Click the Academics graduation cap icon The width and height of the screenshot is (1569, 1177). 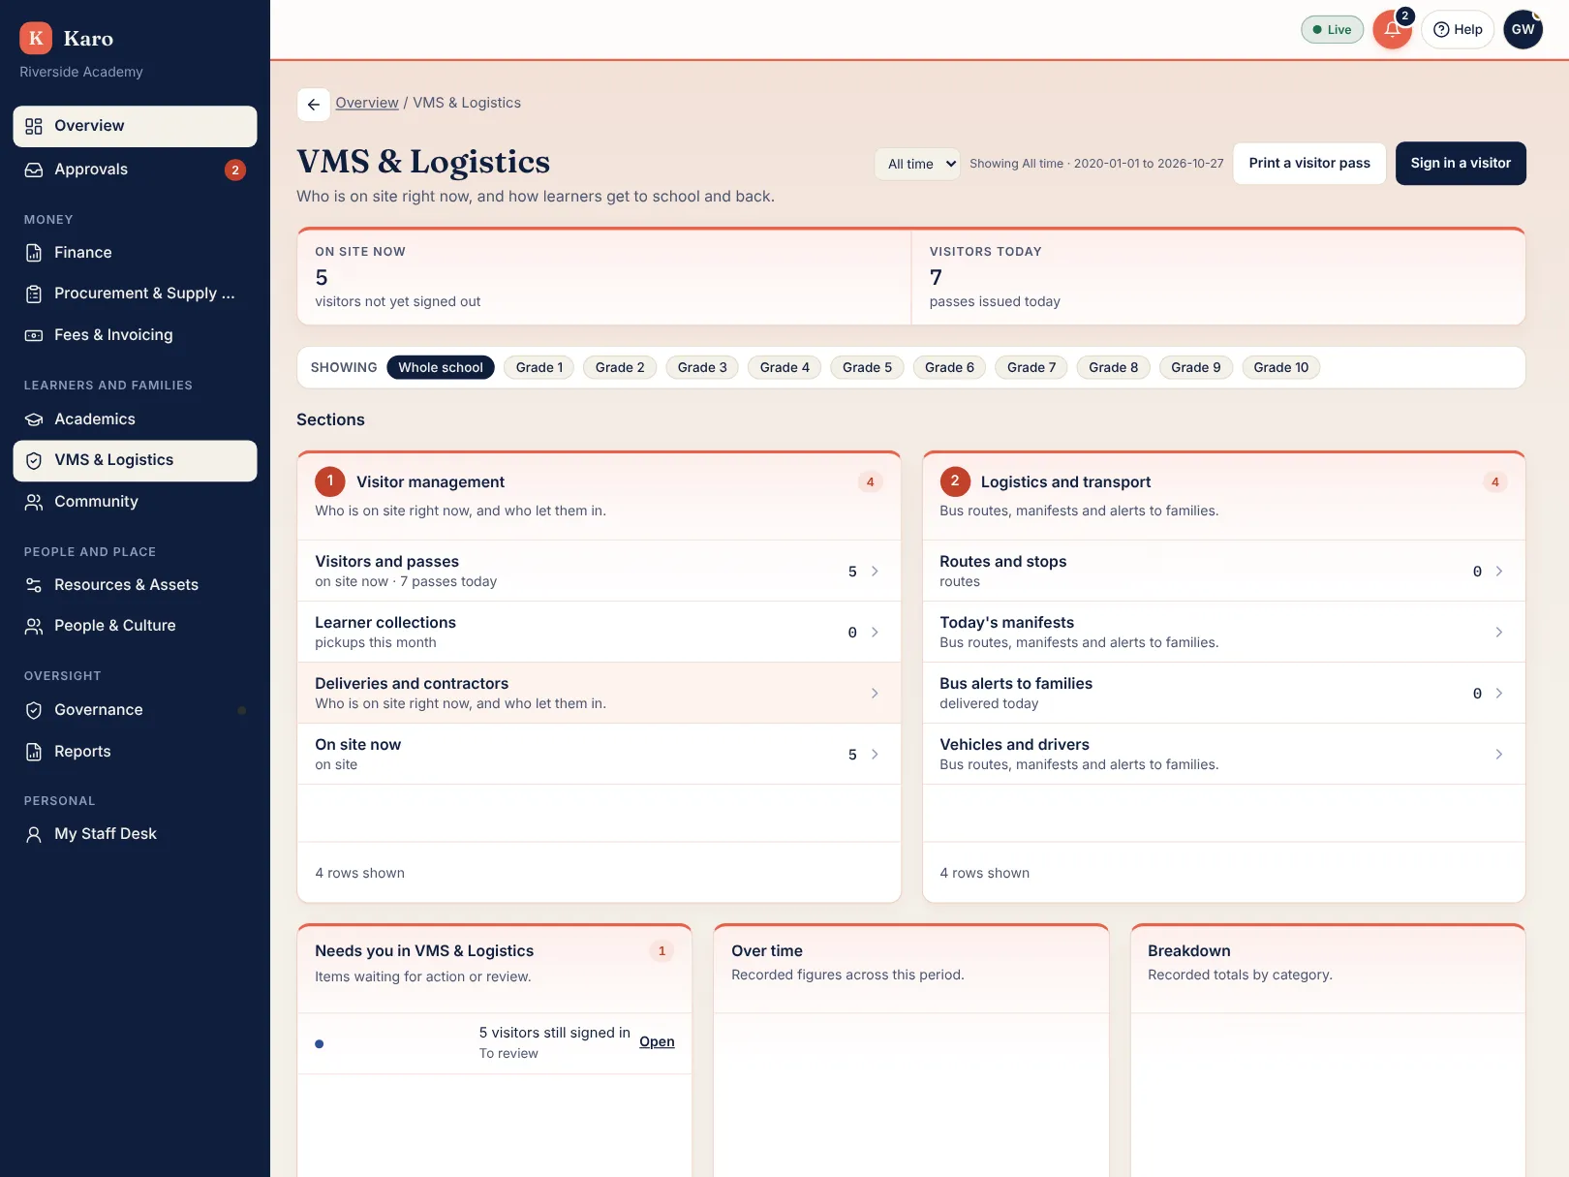point(34,419)
